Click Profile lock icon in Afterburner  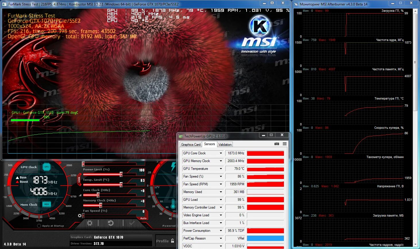173,241
